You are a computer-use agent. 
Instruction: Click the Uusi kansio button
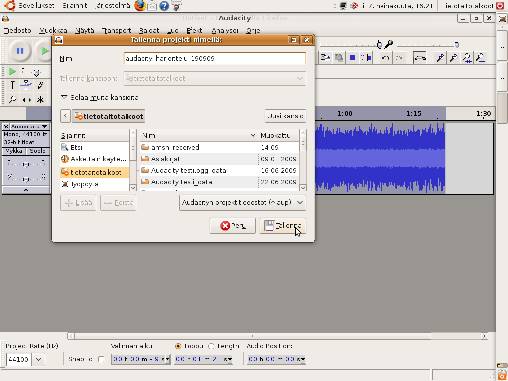click(x=285, y=116)
